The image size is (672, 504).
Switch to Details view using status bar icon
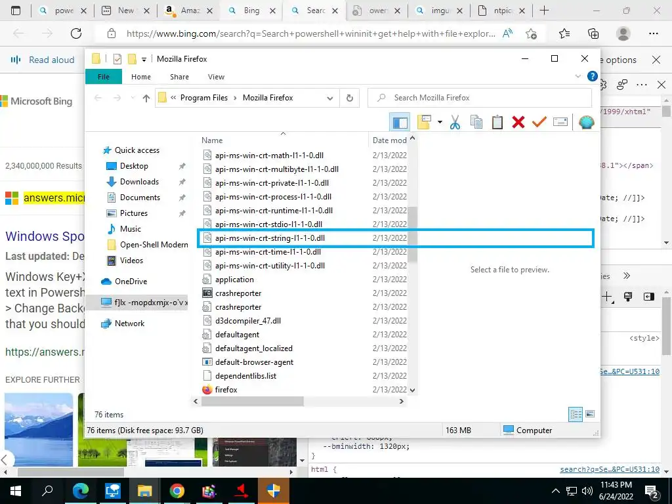pos(576,414)
